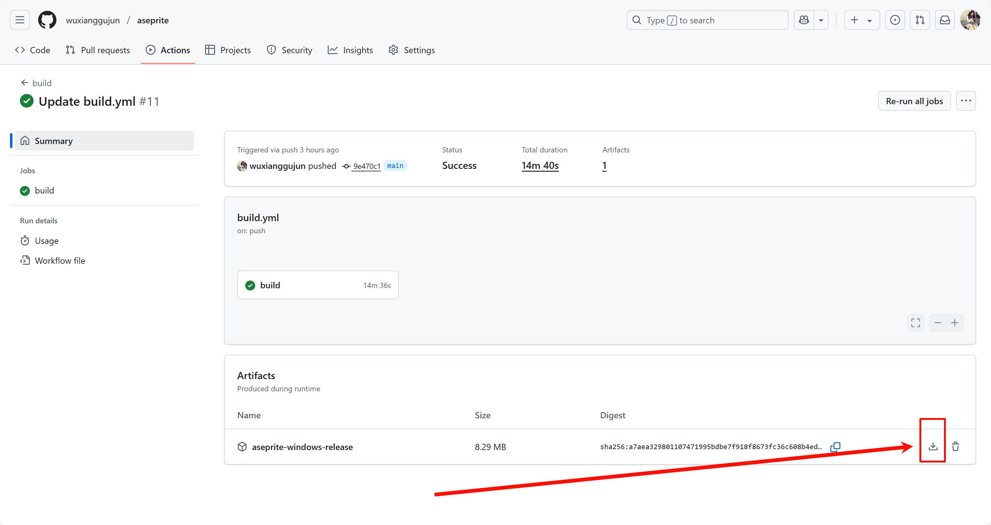Open the create new dropdown

(861, 20)
